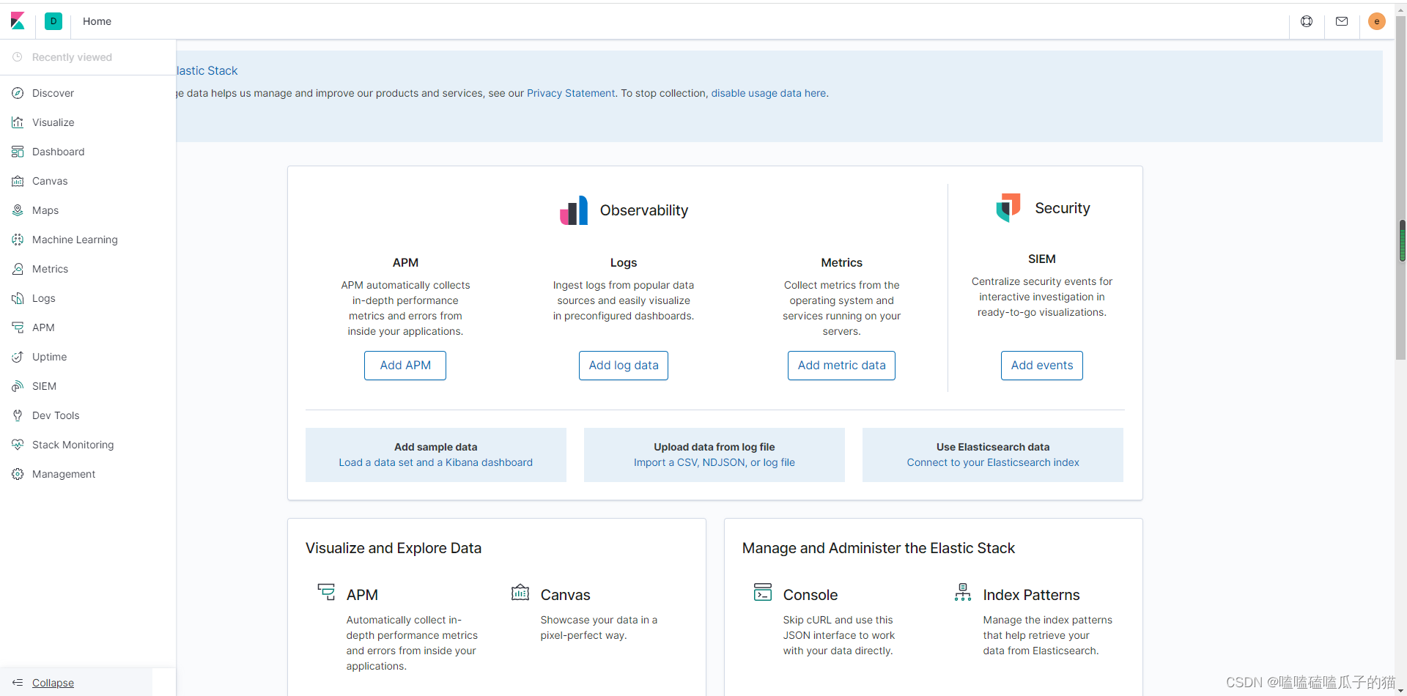Click the Security shield logo
This screenshot has height=696, width=1407.
click(x=1008, y=207)
